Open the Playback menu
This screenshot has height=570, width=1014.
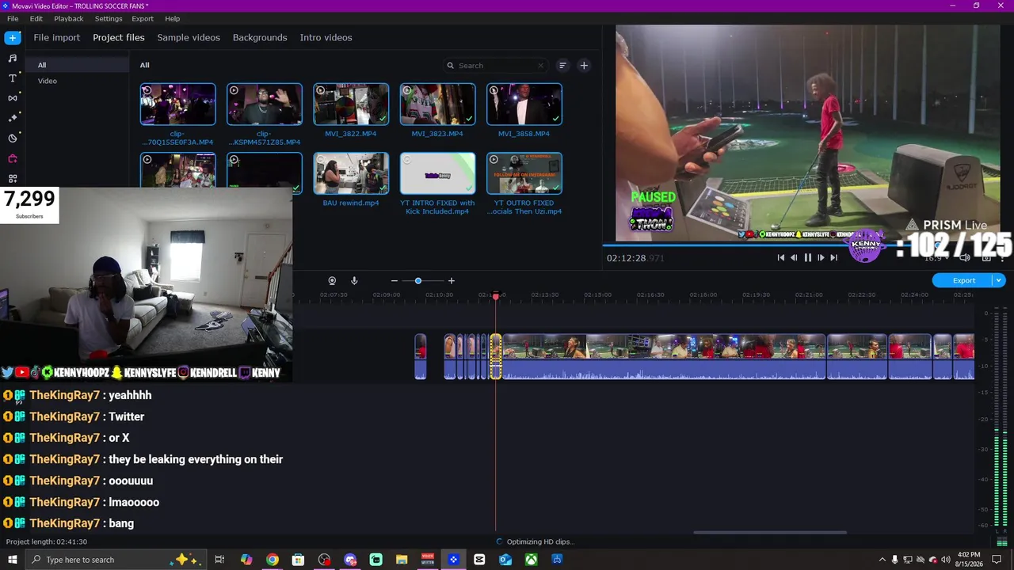click(69, 18)
